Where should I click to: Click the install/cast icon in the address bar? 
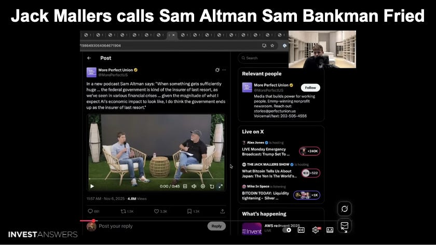264,46
